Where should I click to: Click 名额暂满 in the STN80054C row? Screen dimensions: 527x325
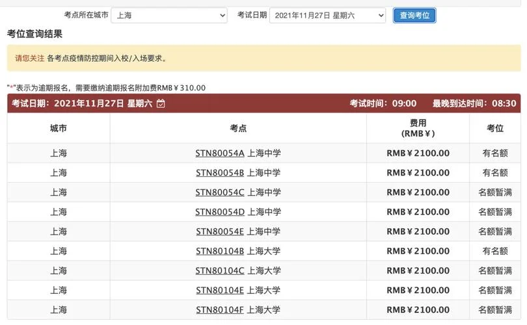click(495, 192)
